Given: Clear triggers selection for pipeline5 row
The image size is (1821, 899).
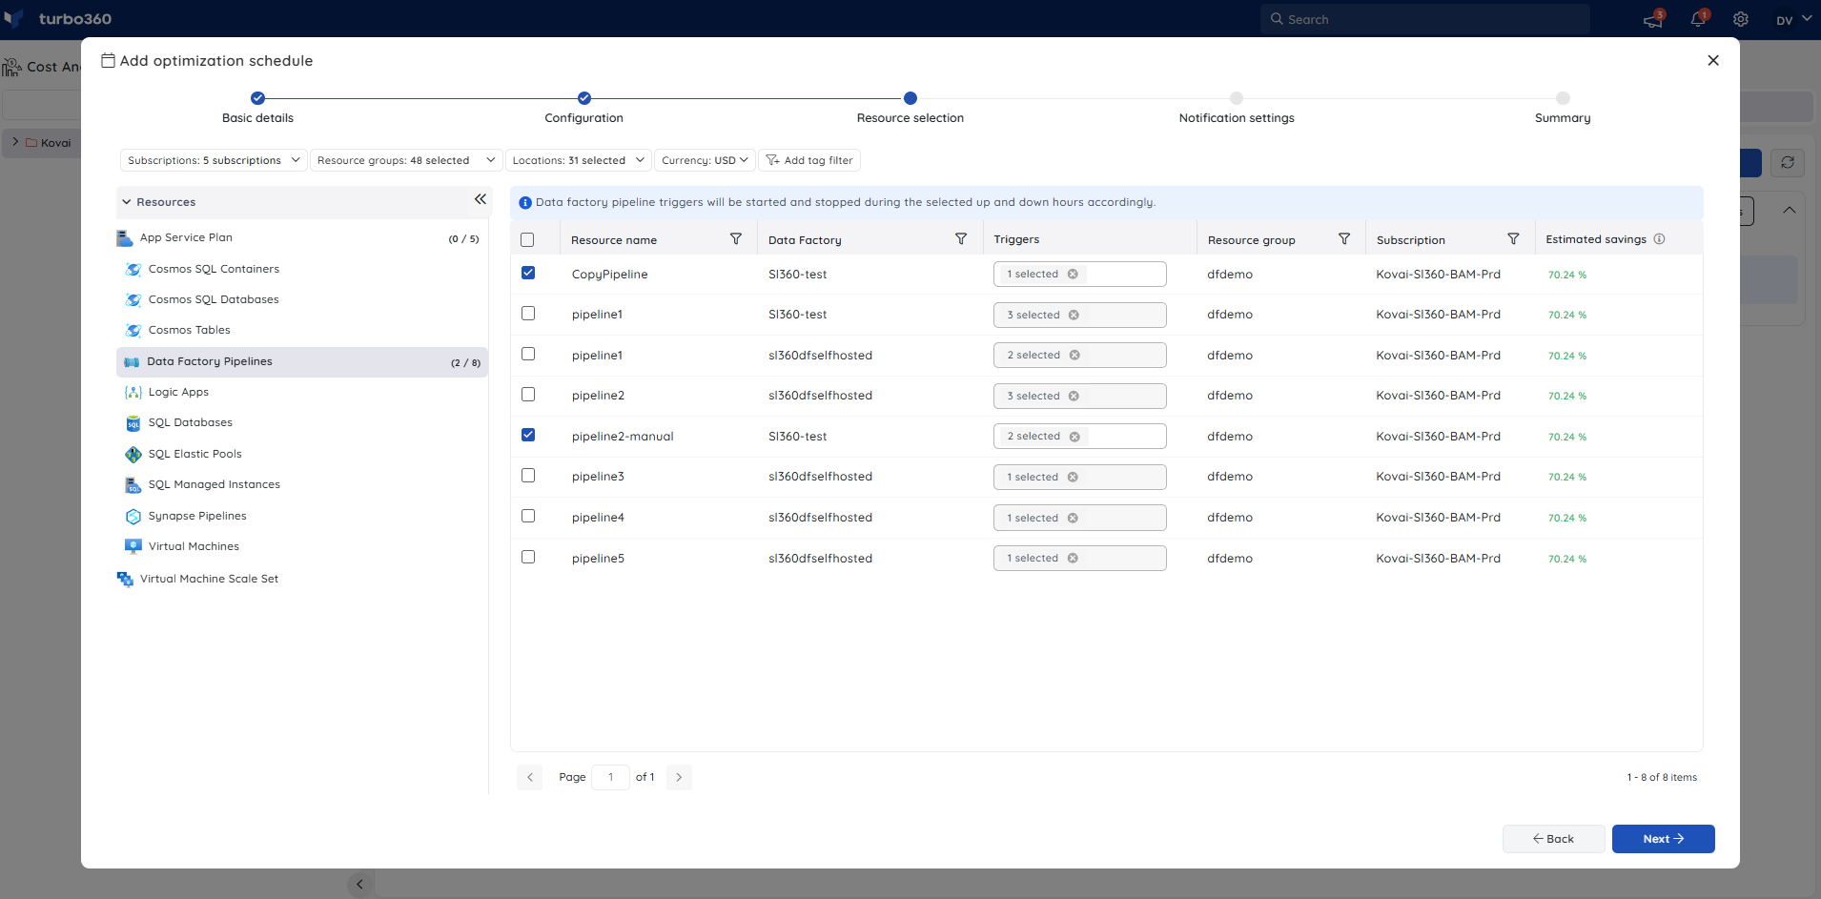Looking at the screenshot, I should 1073,559.
